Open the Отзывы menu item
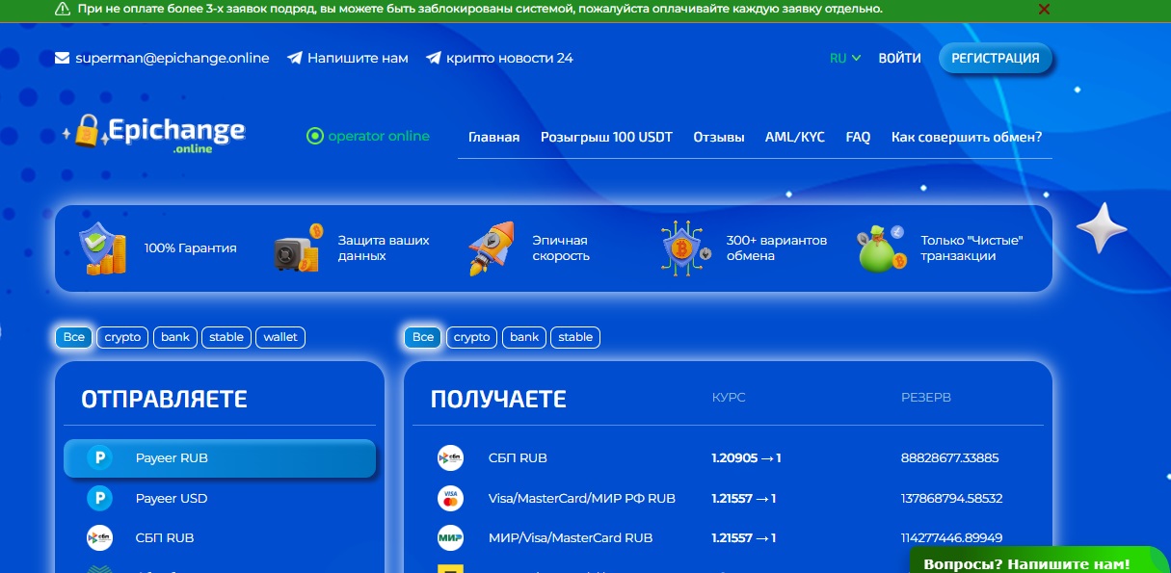1171x573 pixels. coord(719,137)
